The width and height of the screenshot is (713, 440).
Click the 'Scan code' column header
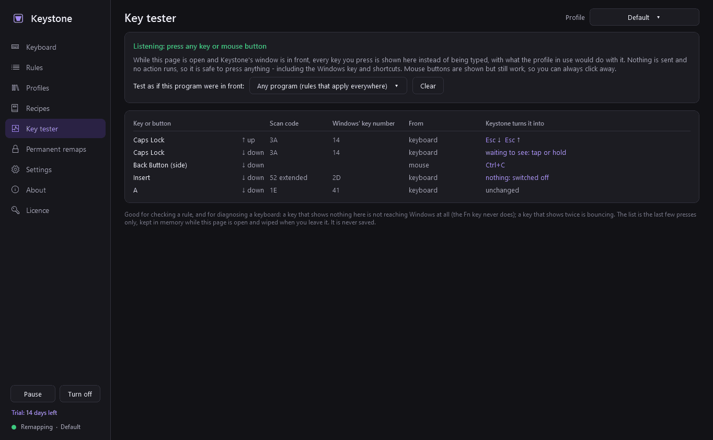point(284,123)
